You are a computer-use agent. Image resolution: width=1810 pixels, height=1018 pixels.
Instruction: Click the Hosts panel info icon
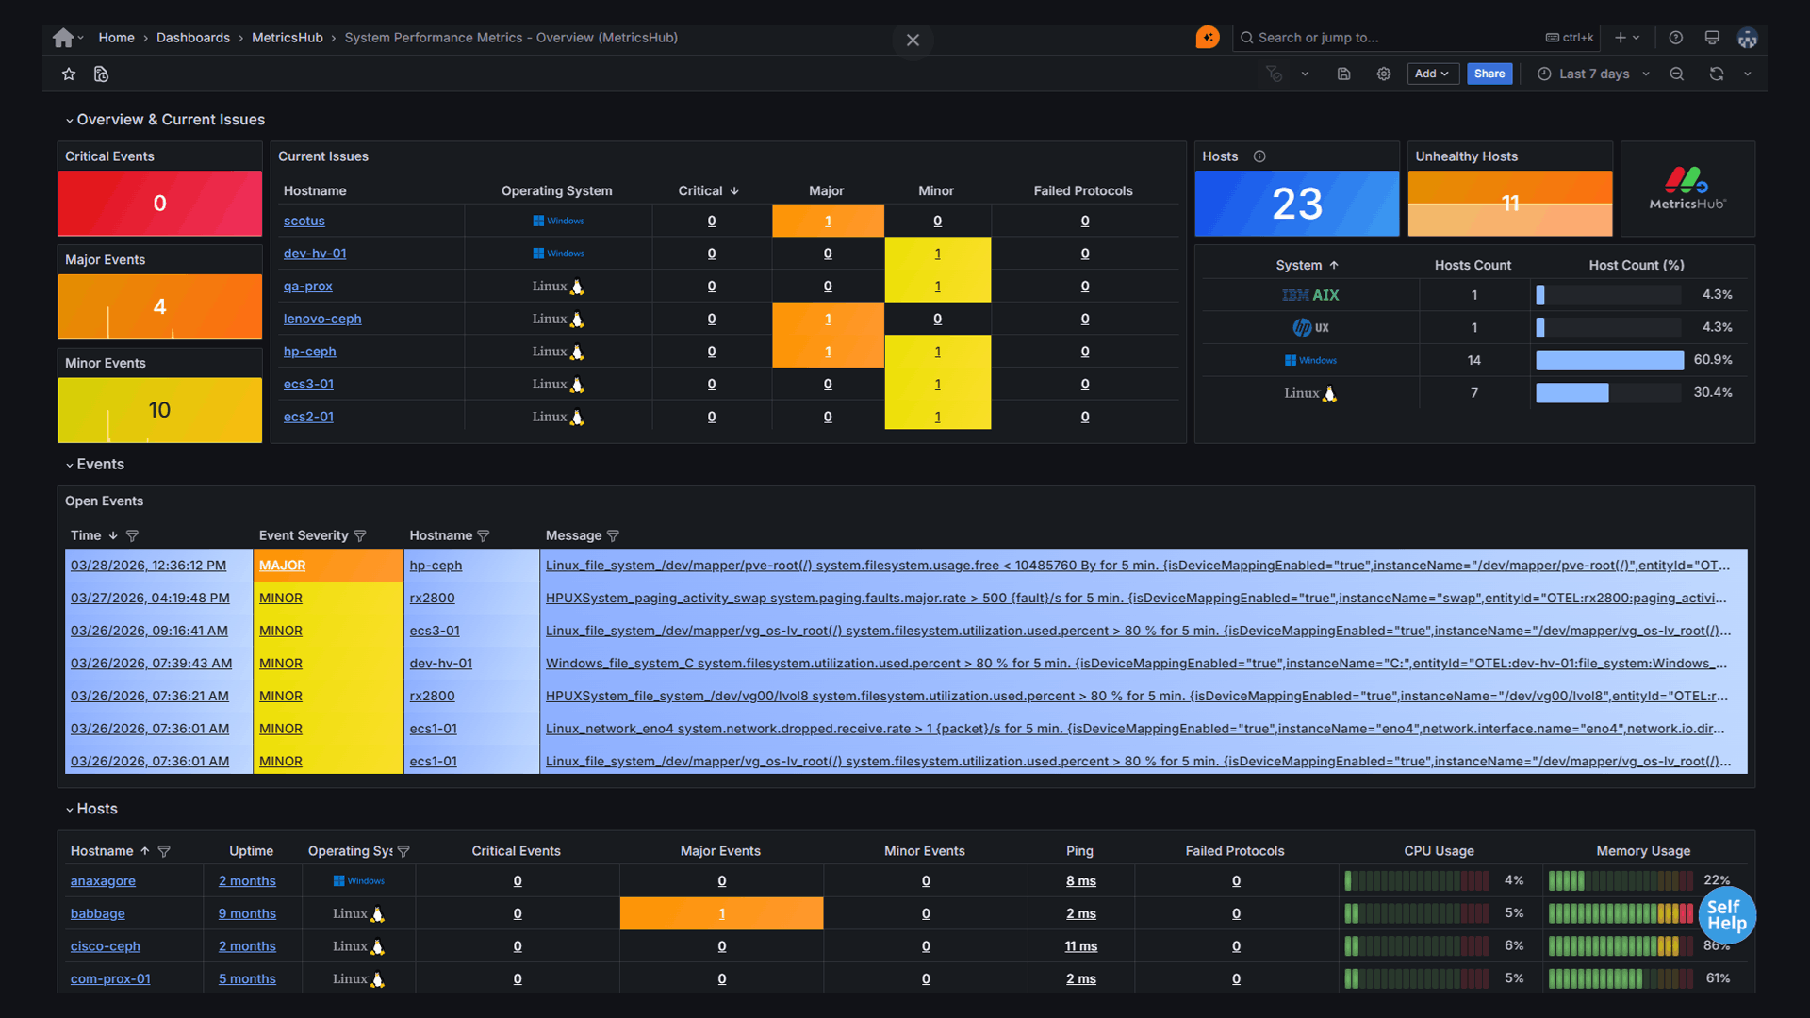coord(1259,156)
